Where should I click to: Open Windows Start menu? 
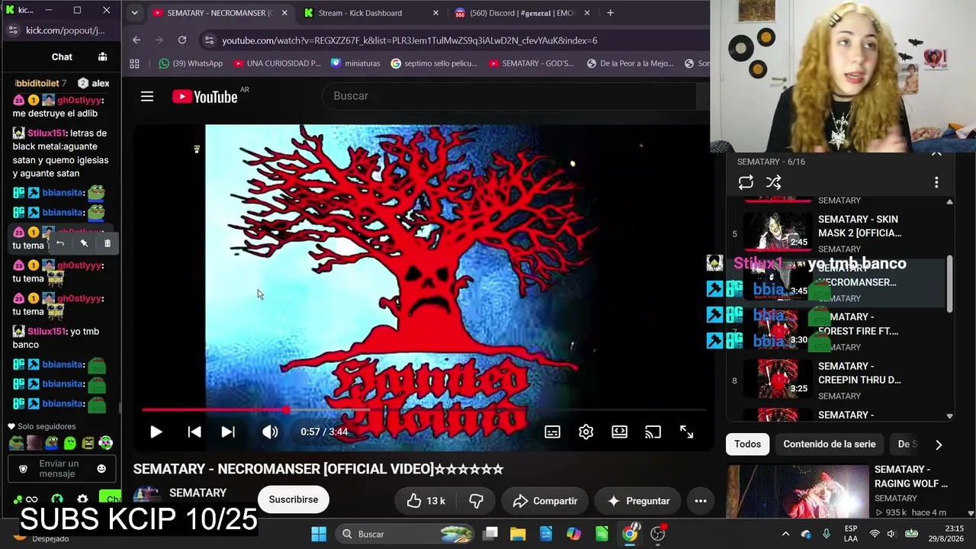coord(319,534)
